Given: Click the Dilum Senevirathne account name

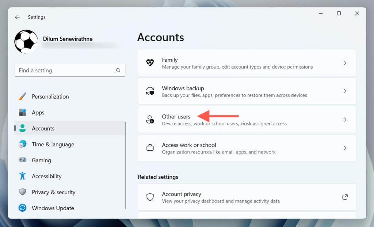Looking at the screenshot, I should (x=68, y=39).
